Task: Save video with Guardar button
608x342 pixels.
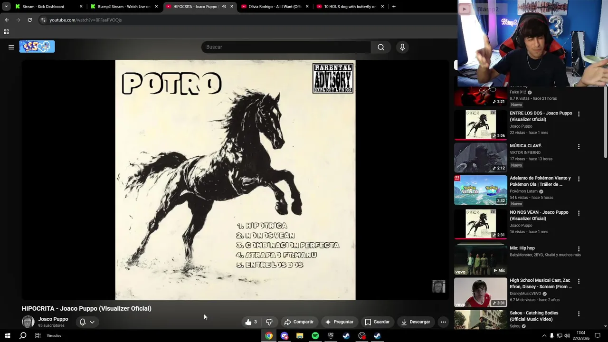Action: coord(377,322)
